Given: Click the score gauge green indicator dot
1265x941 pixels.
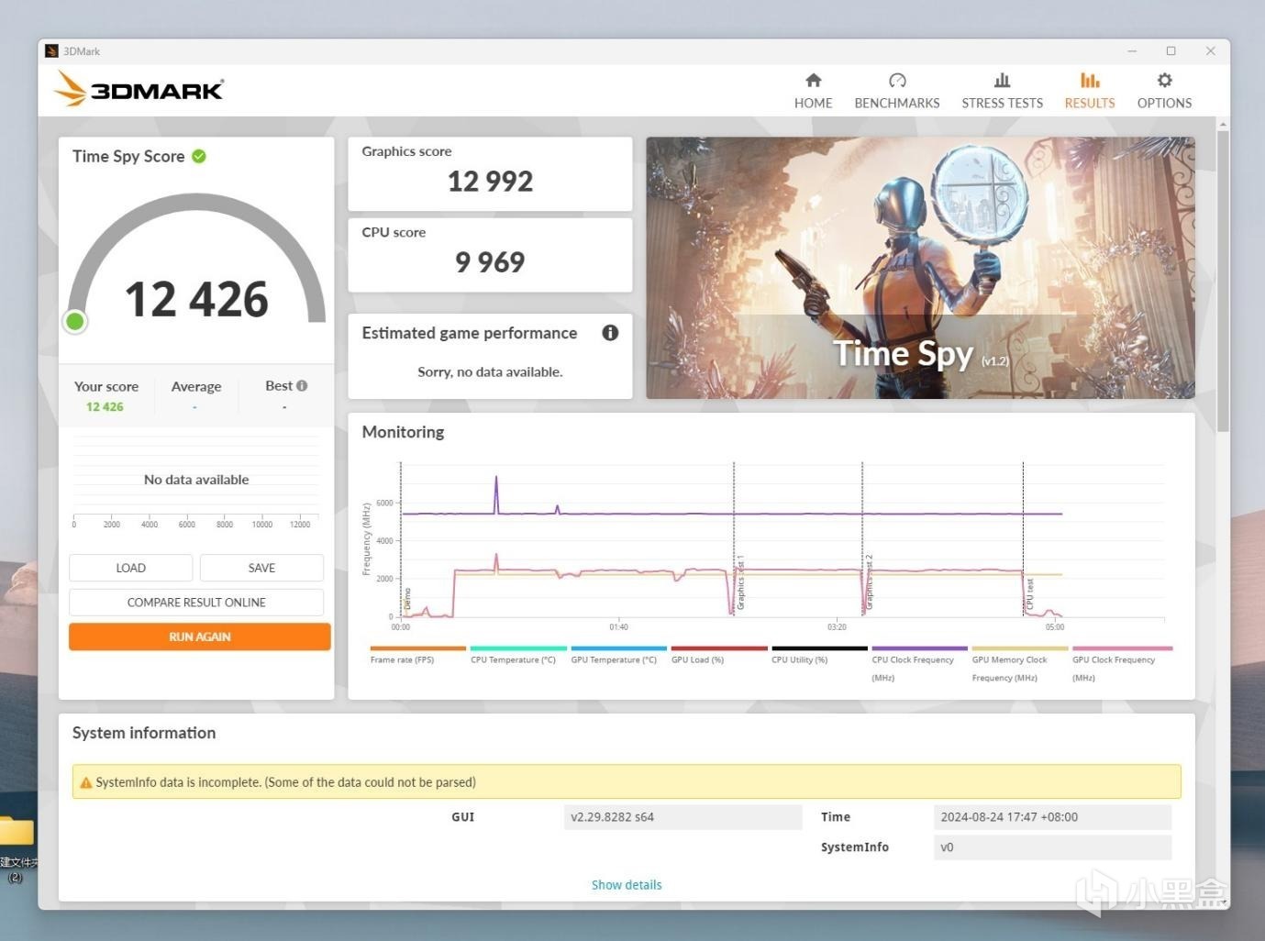Looking at the screenshot, I should pyautogui.click(x=75, y=321).
